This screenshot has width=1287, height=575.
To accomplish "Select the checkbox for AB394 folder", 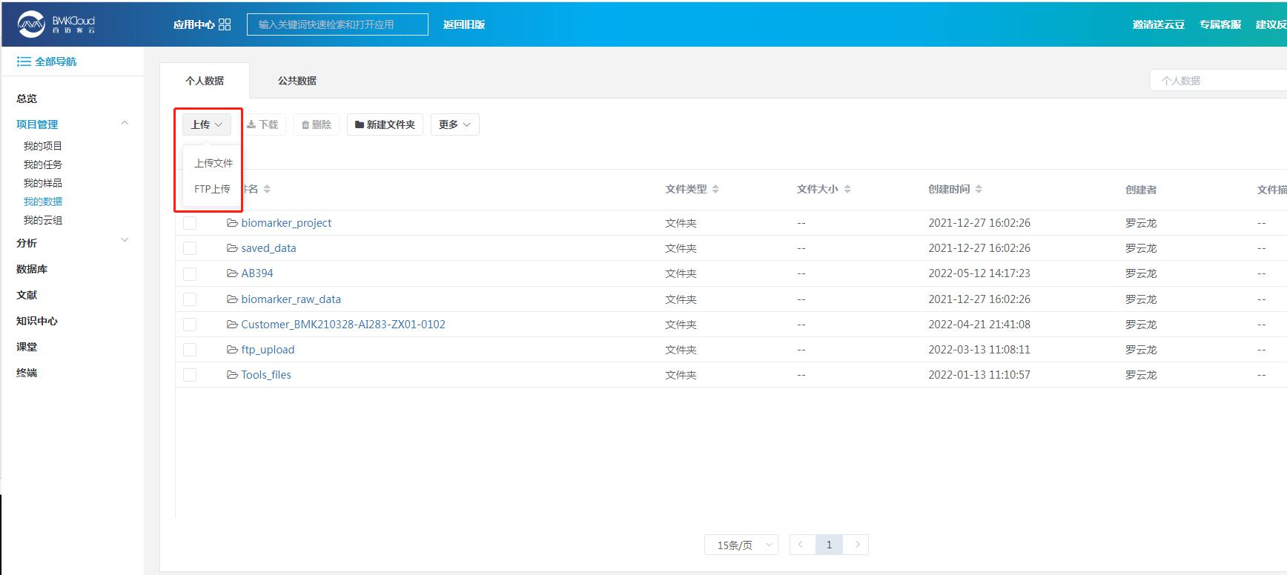I will pyautogui.click(x=190, y=274).
